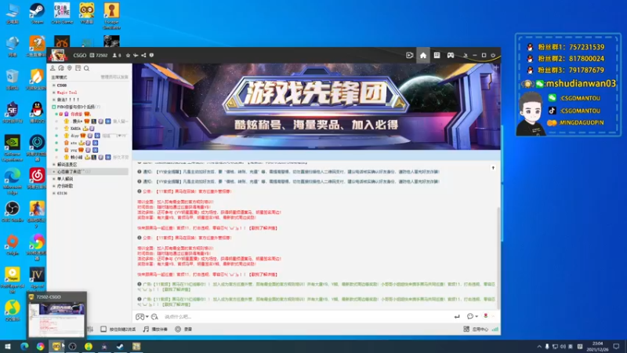Expand the Magic Tool channel
The width and height of the screenshot is (627, 353).
(54, 93)
